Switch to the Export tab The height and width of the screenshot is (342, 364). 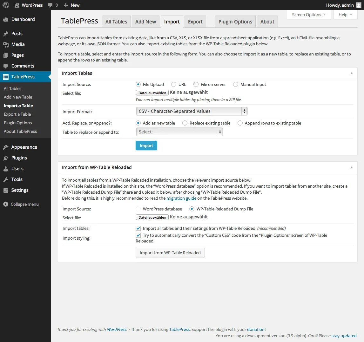click(195, 22)
